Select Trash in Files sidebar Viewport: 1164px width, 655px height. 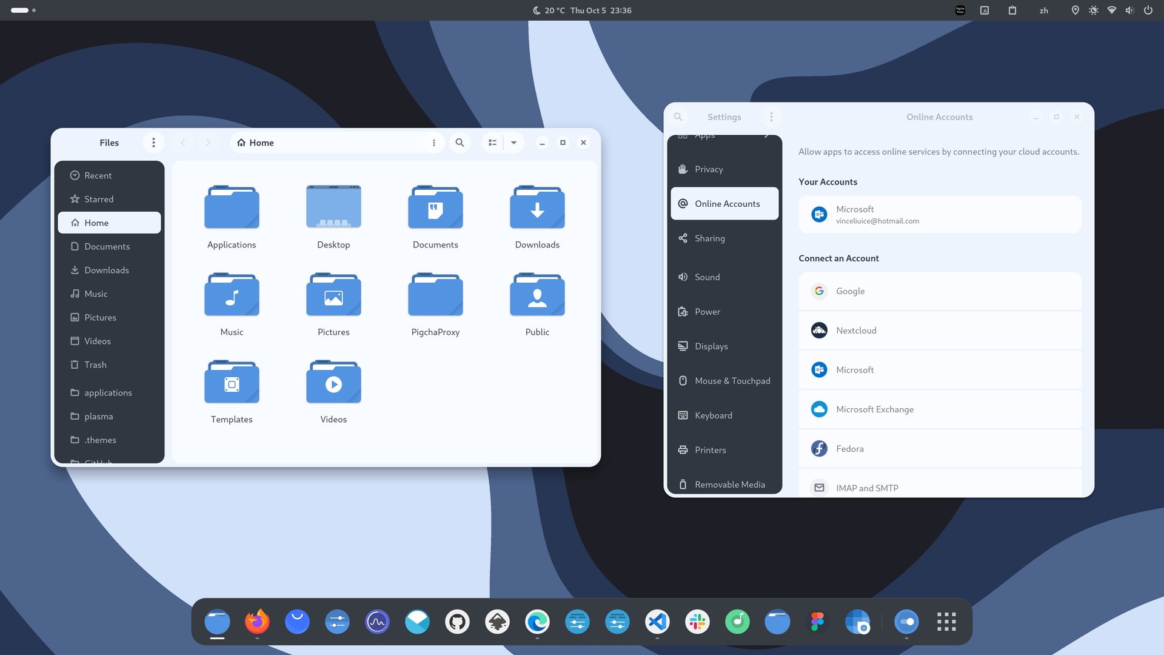(x=95, y=364)
